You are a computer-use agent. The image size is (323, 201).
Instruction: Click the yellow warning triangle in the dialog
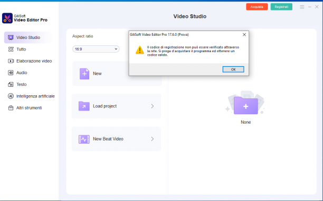click(x=140, y=50)
